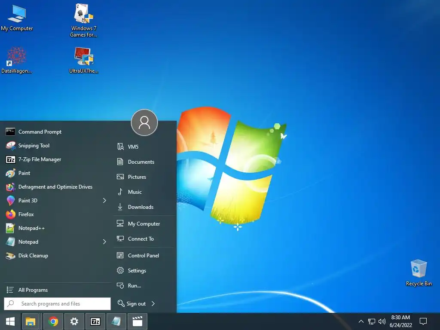Viewport: 440px width, 330px height.
Task: Click the user account avatar
Action: 144,122
